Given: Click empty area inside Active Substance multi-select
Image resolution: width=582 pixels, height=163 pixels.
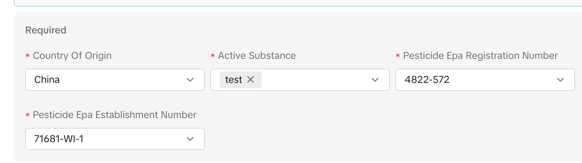Looking at the screenshot, I should click(314, 80).
